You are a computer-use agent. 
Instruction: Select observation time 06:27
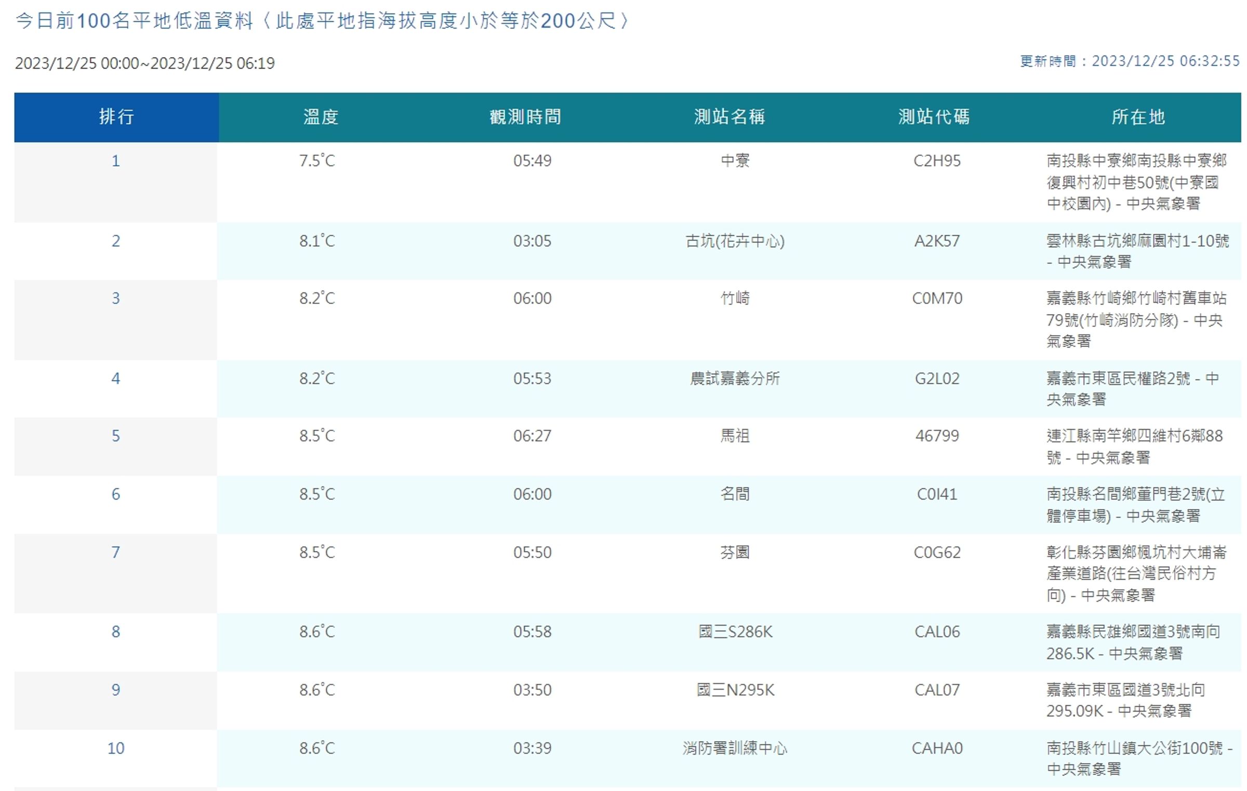coord(532,435)
